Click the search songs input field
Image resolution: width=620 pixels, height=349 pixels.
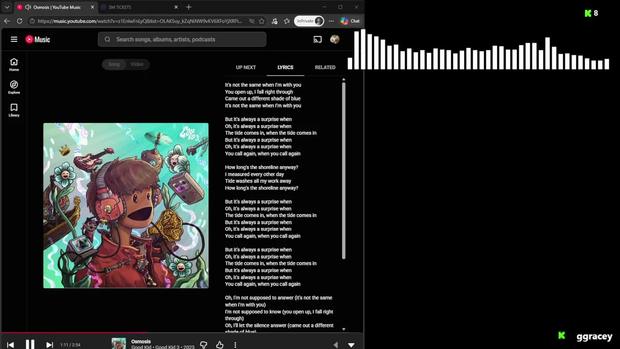182,39
